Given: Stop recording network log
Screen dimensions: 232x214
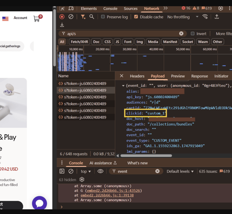Looking at the screenshot, I should [62, 17].
